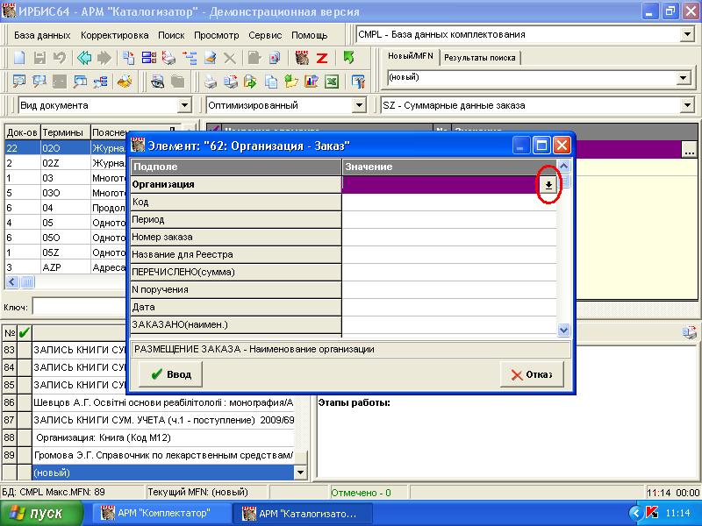Click the Kaspersky icon in the system tray
Viewport: 702px width, 526px height.
[651, 513]
